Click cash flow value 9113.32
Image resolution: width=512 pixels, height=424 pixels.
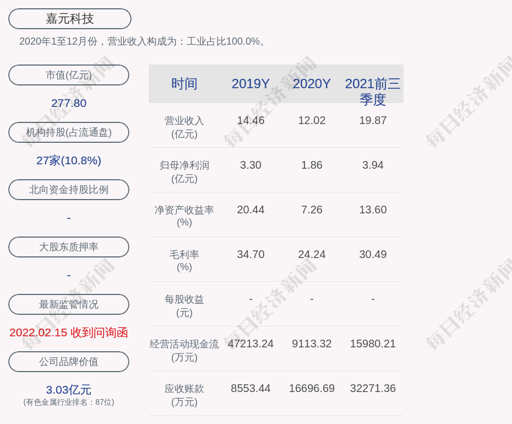312,344
